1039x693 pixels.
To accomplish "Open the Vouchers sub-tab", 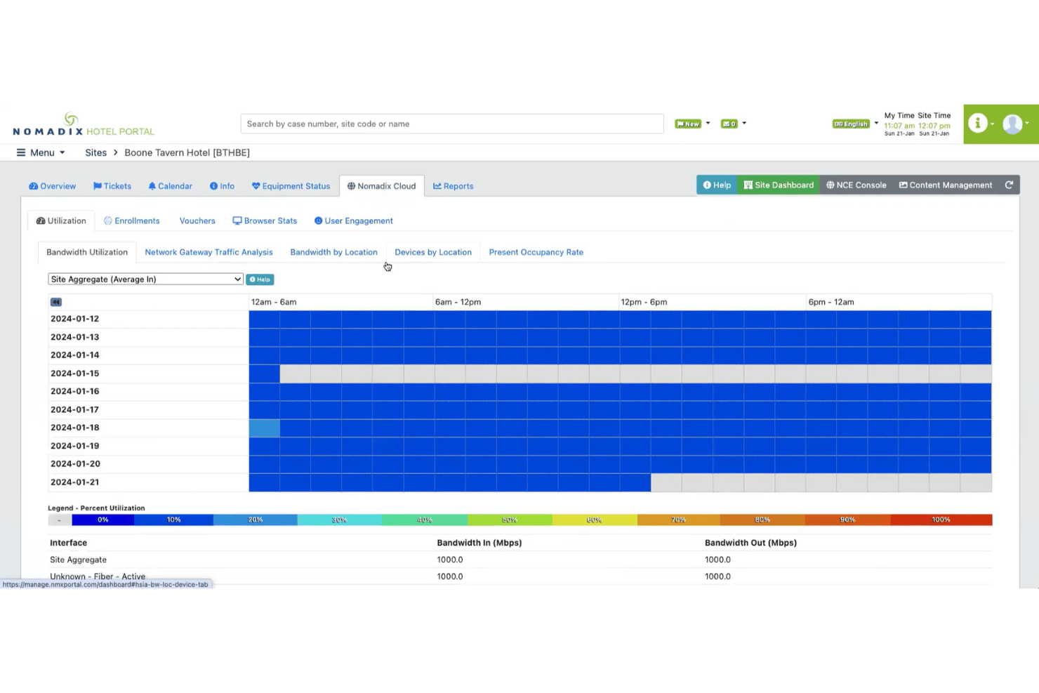I will [197, 220].
